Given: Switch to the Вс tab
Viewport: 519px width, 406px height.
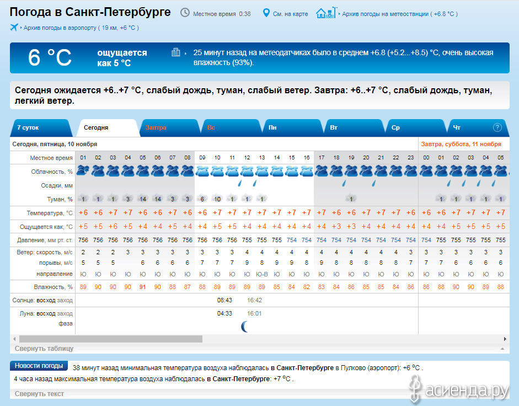Looking at the screenshot, I should click(x=232, y=128).
